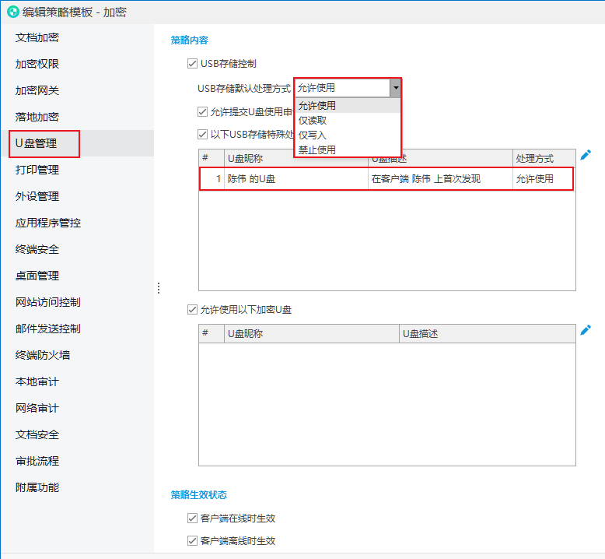Viewport: 605px width, 559px height.
Task: Choose 禁止使用 in the dropdown list
Action: tap(348, 150)
